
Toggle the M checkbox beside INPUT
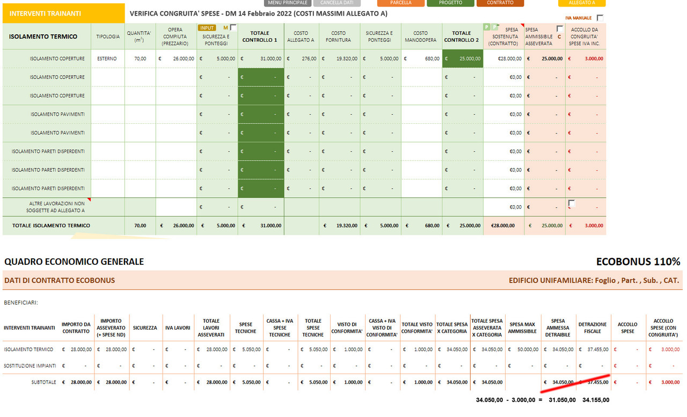pyautogui.click(x=233, y=27)
